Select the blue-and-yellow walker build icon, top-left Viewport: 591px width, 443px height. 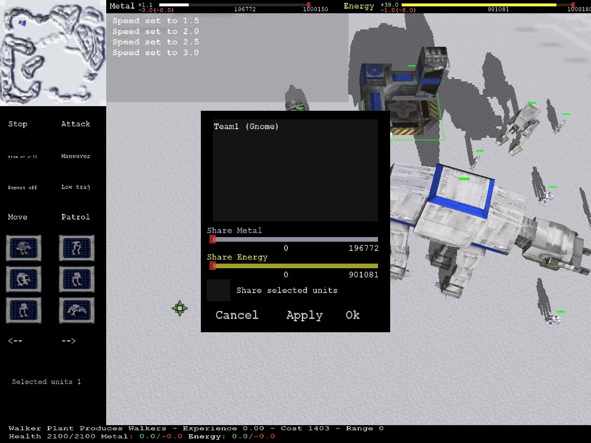click(x=23, y=248)
